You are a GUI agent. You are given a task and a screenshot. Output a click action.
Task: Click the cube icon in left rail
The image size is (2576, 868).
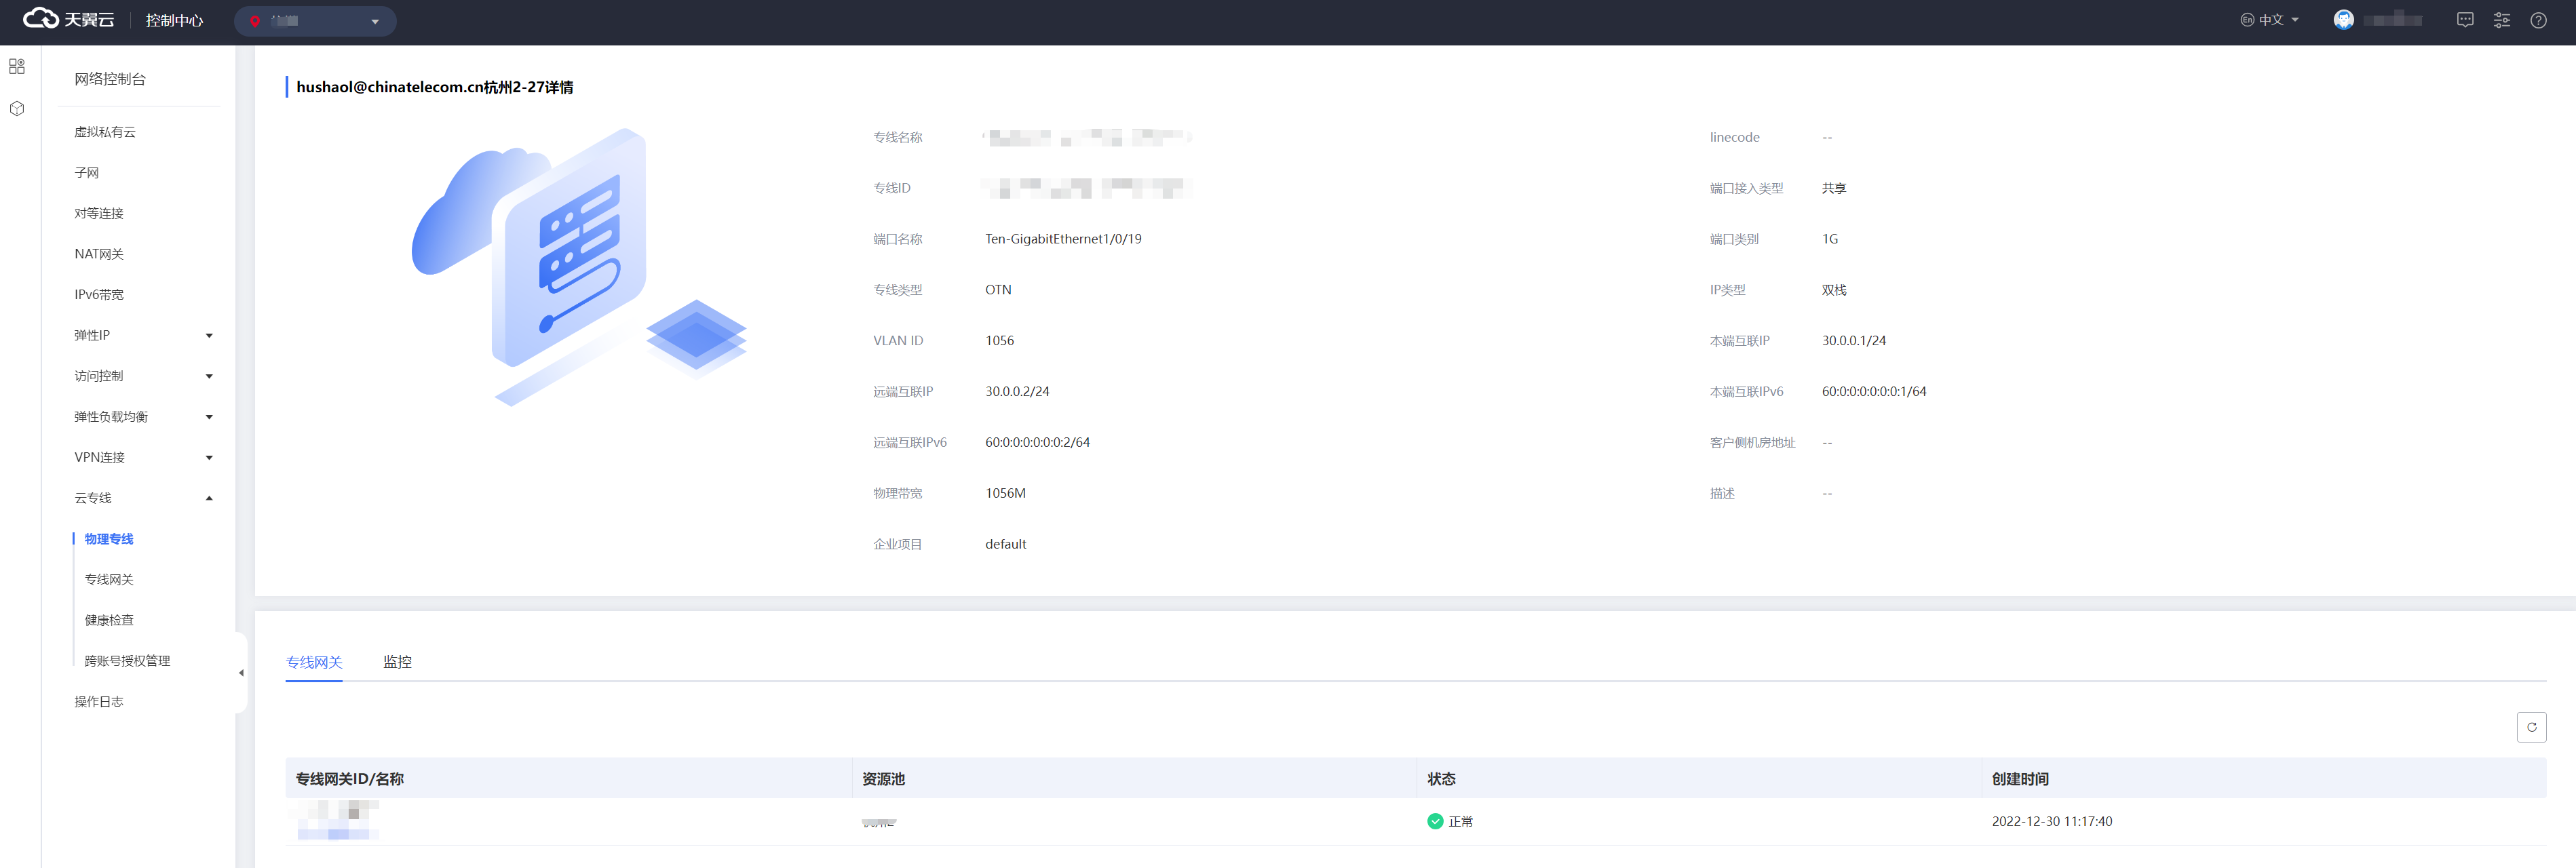tap(17, 108)
